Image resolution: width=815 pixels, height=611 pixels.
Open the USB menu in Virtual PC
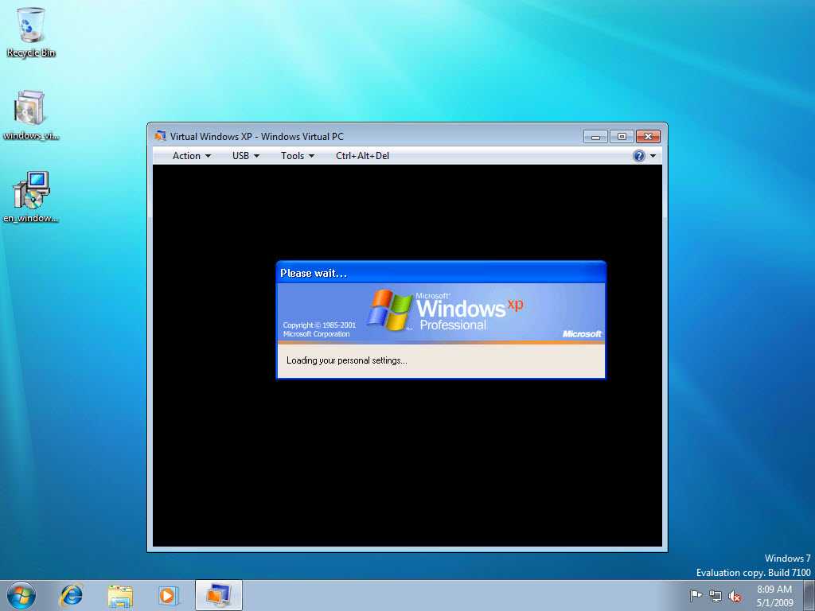tap(246, 156)
